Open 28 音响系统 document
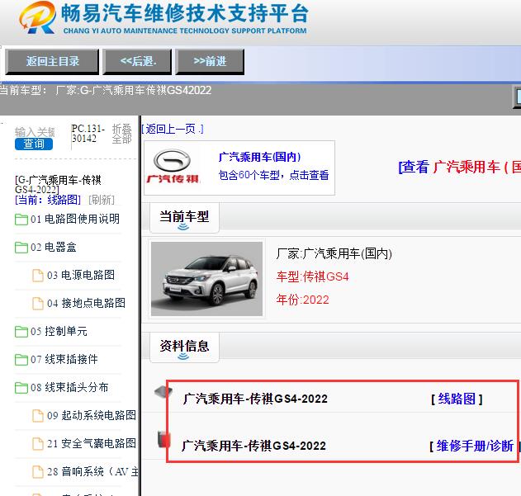The image size is (521, 496). point(92,471)
